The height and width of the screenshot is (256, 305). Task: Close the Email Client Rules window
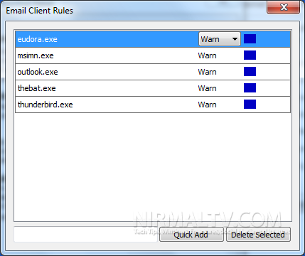(283, 7)
